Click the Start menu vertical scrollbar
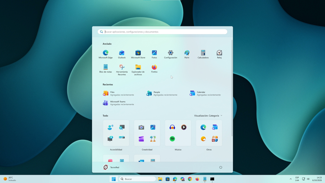Viewport: 325px width, 183px height. click(x=232, y=88)
